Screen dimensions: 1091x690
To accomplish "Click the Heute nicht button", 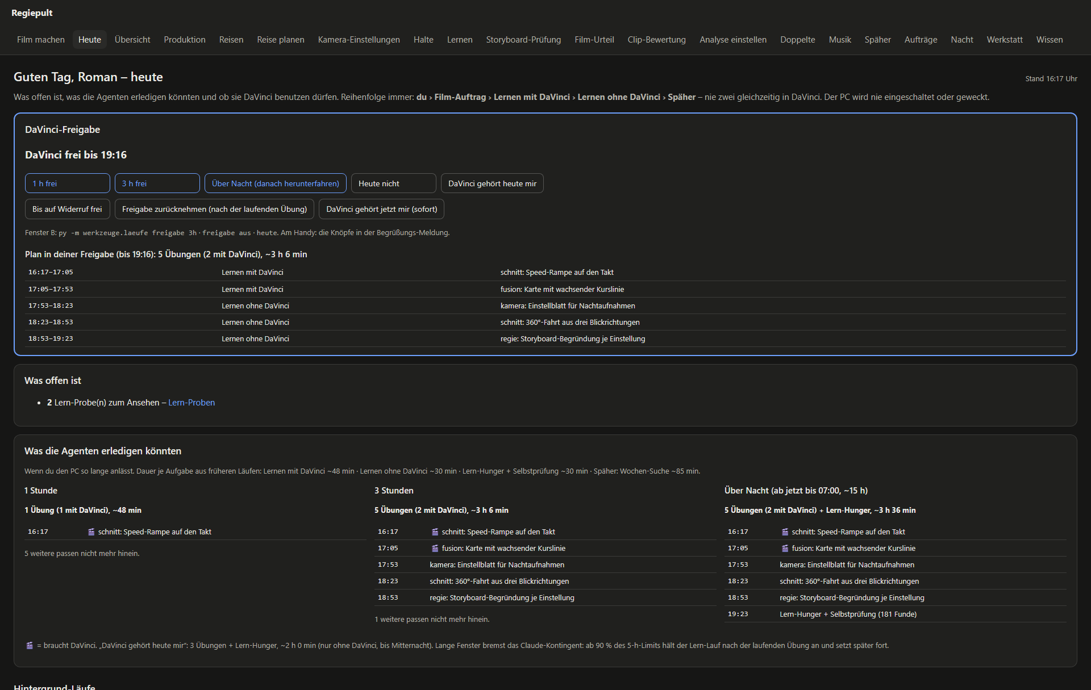I will [394, 183].
